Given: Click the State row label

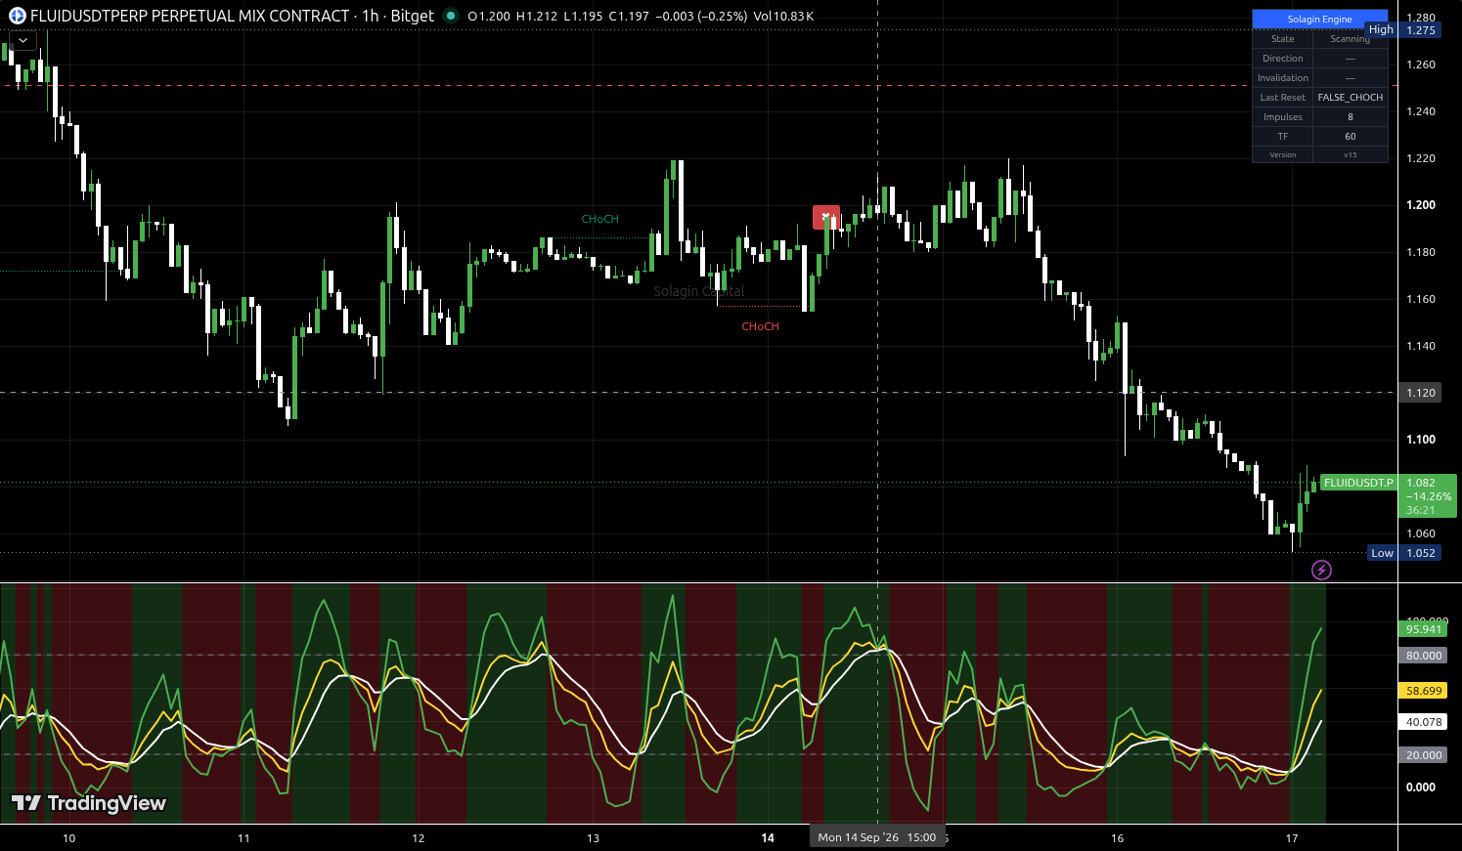Looking at the screenshot, I should (x=1282, y=39).
